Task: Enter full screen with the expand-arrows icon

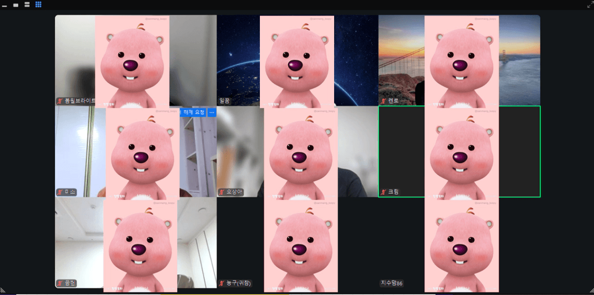Action: 590,4
